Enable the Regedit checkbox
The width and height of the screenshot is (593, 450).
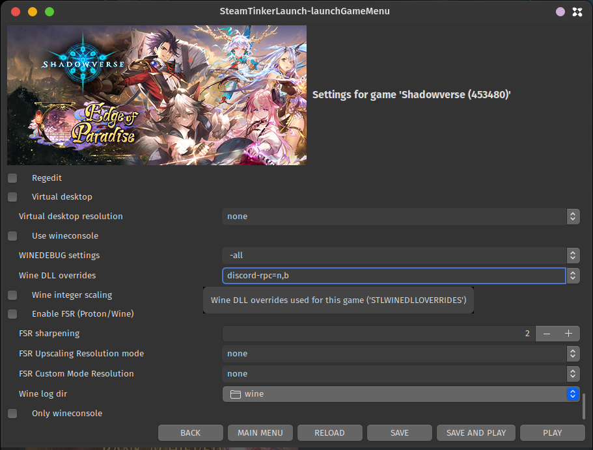(12, 178)
